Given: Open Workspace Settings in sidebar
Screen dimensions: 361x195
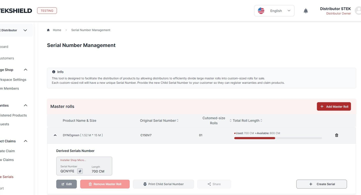Looking at the screenshot, I should coord(13,80).
